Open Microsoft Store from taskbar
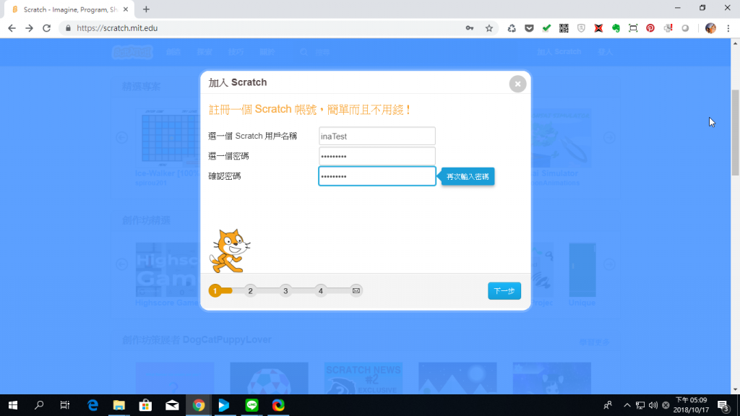This screenshot has width=740, height=416. click(145, 405)
